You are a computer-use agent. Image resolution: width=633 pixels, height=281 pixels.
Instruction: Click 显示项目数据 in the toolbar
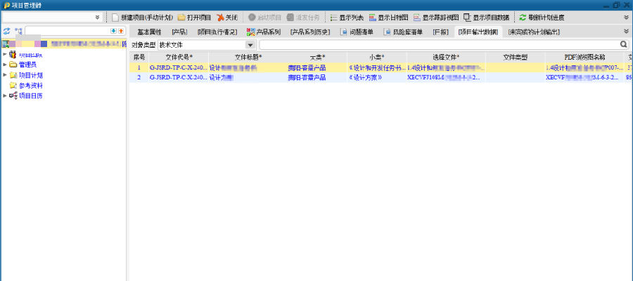(487, 18)
